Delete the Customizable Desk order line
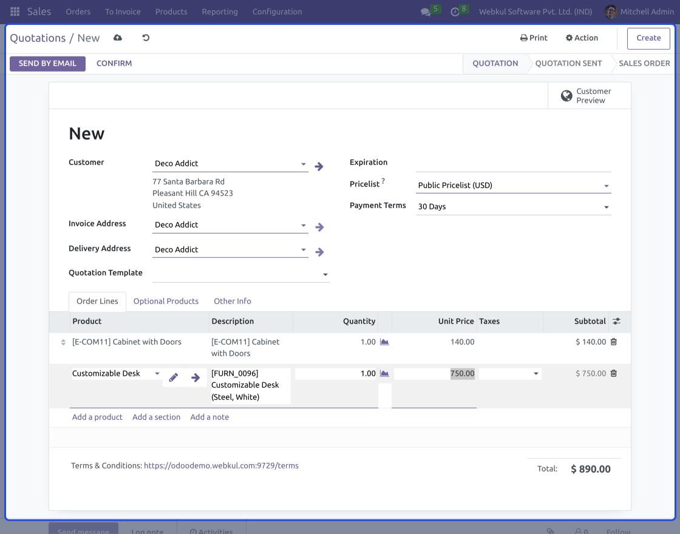This screenshot has width=680, height=534. tap(614, 373)
